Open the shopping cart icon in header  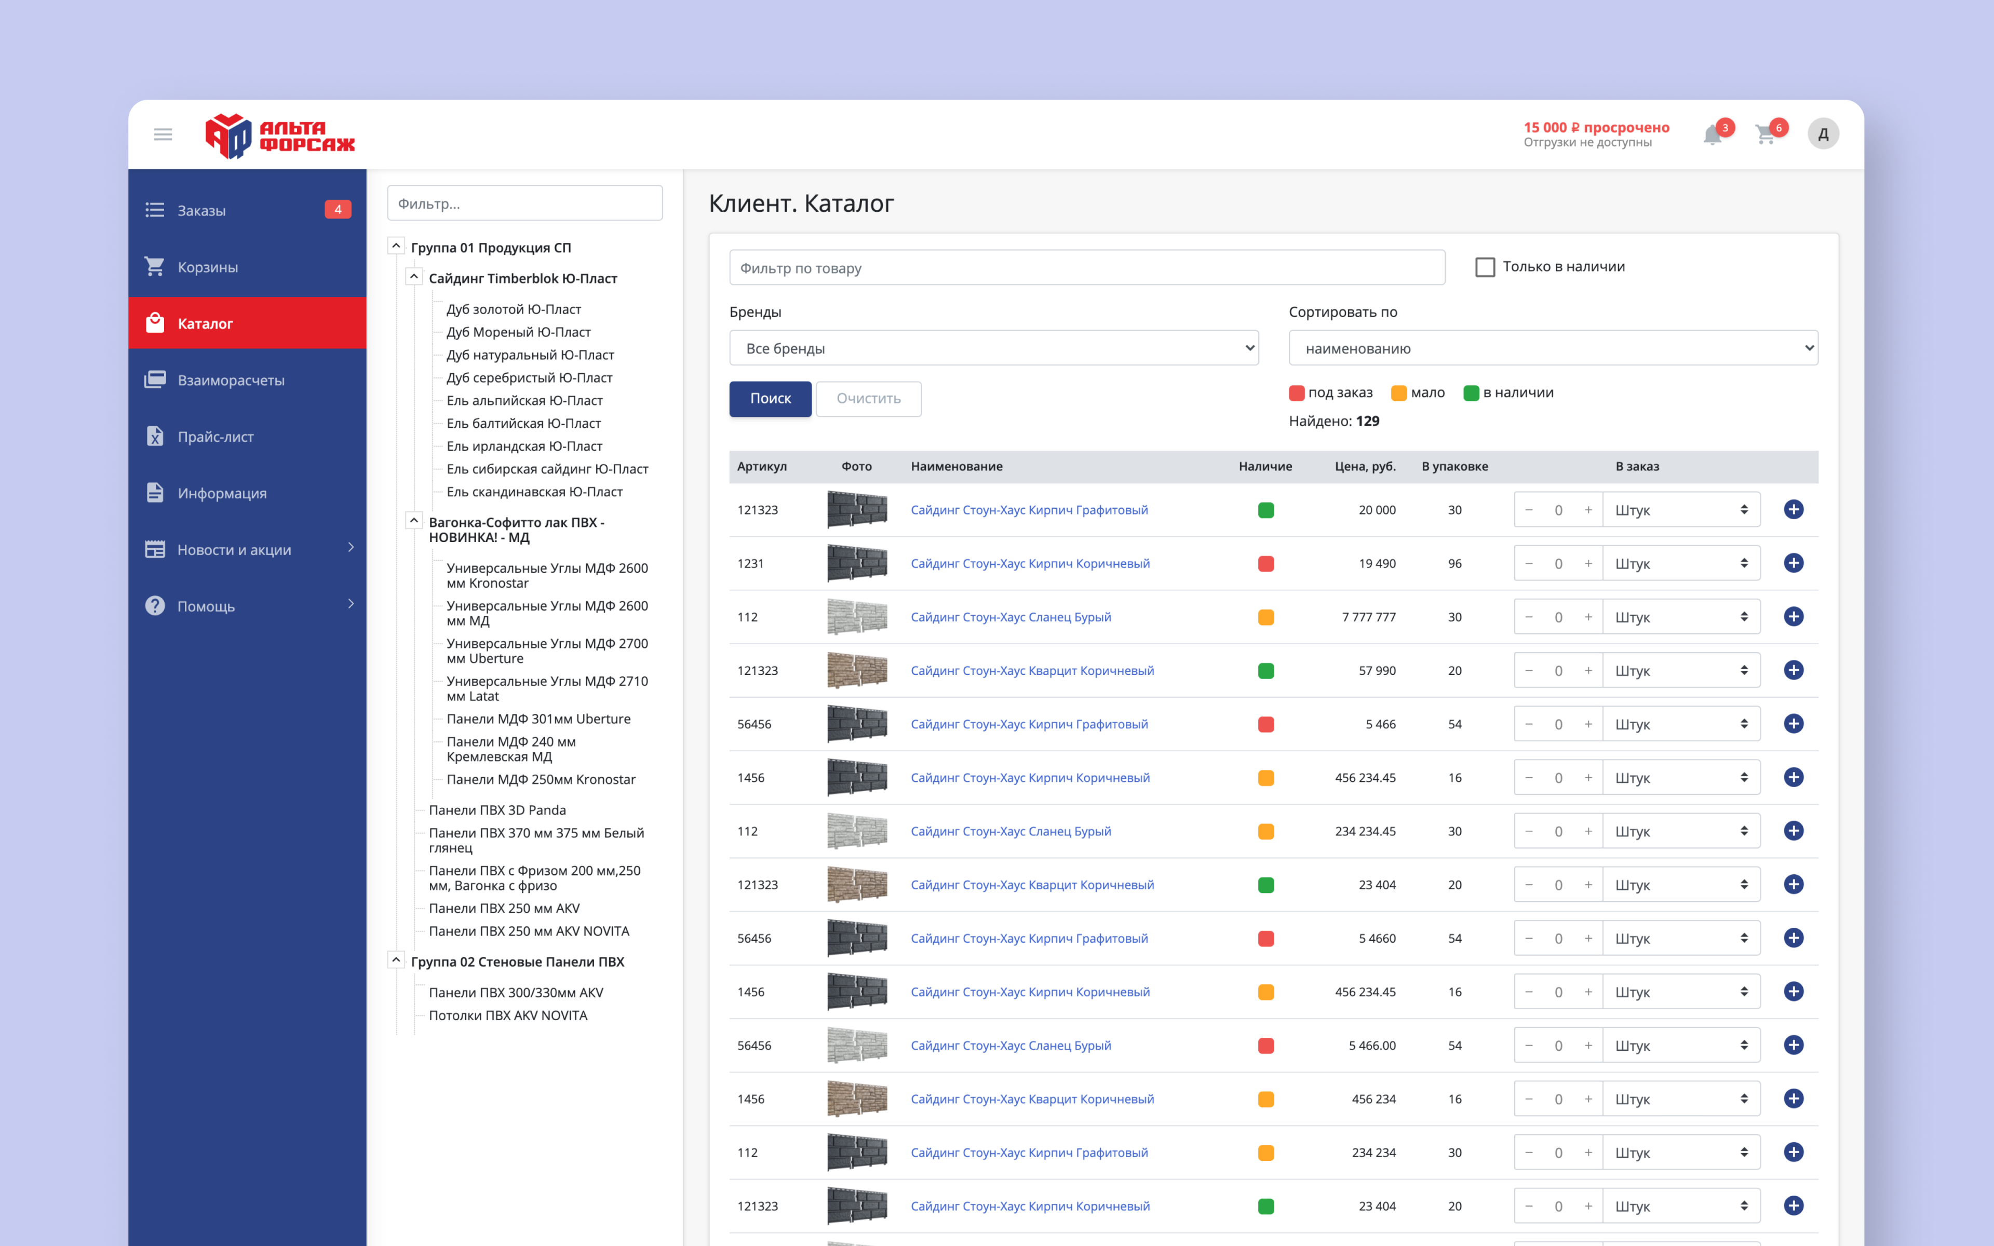1765,135
